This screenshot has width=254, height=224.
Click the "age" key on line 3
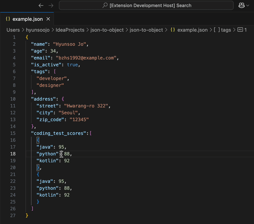[38, 51]
